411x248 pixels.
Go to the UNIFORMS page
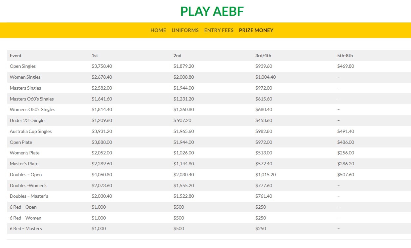coord(185,30)
